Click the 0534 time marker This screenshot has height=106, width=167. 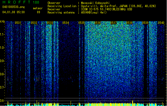[66, 23]
